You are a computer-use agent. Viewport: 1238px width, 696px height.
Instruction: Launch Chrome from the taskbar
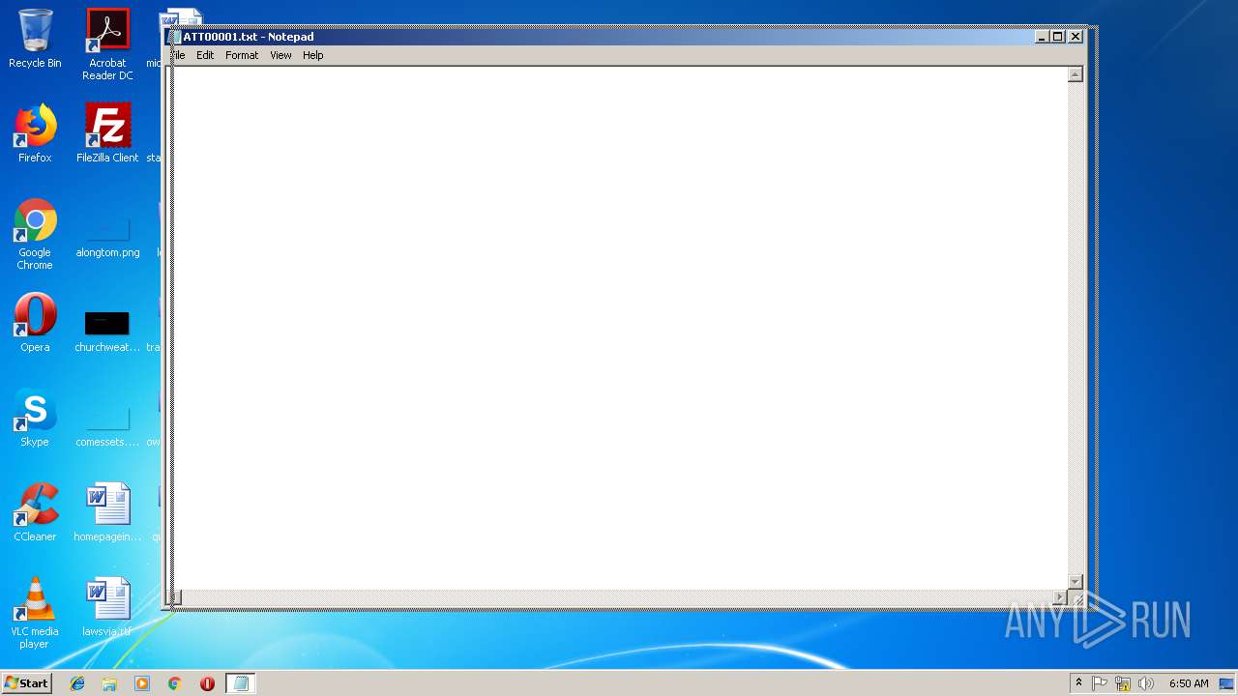coord(174,683)
